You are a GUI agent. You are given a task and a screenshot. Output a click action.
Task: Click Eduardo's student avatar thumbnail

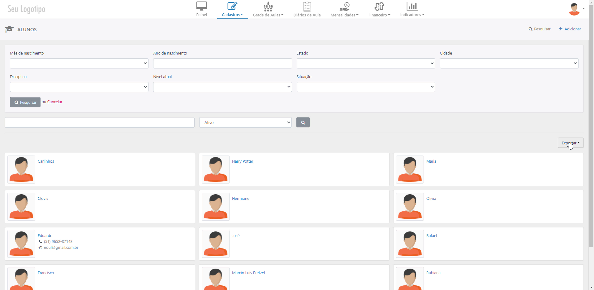tap(21, 244)
